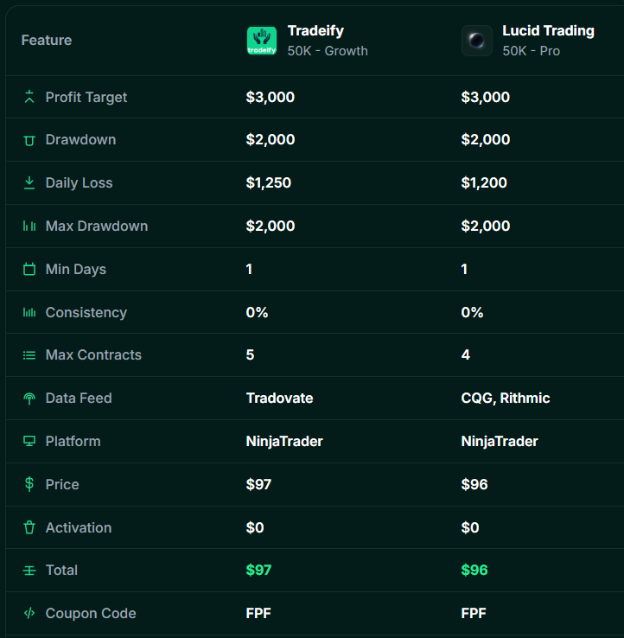The width and height of the screenshot is (624, 638).
Task: Select the white $96 price value
Action: pos(474,484)
